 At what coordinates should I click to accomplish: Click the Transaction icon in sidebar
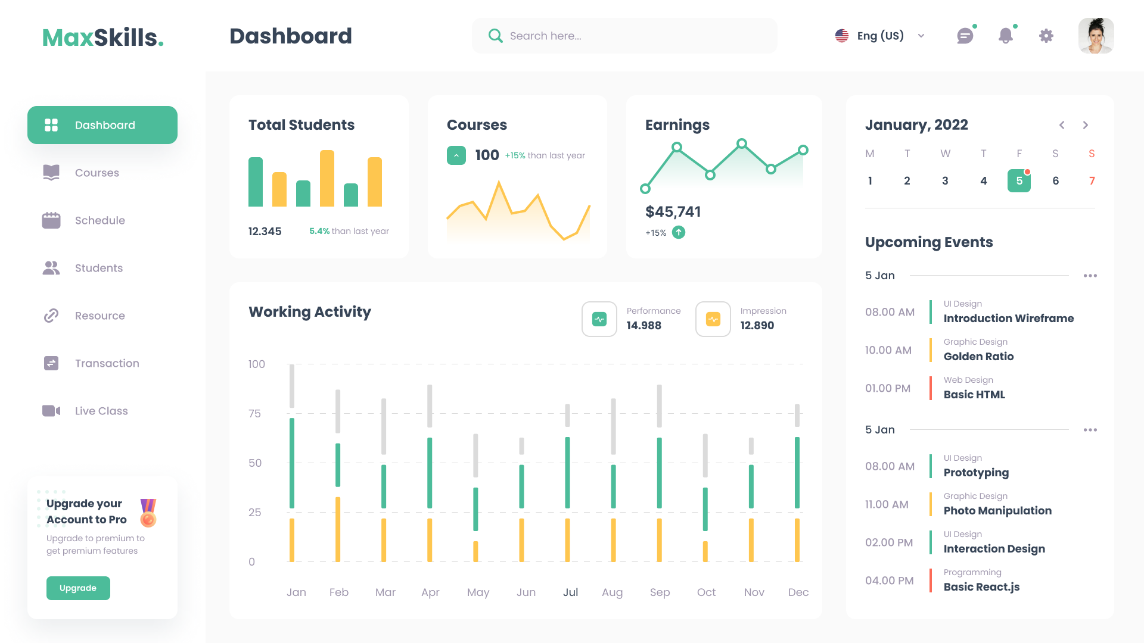click(51, 363)
